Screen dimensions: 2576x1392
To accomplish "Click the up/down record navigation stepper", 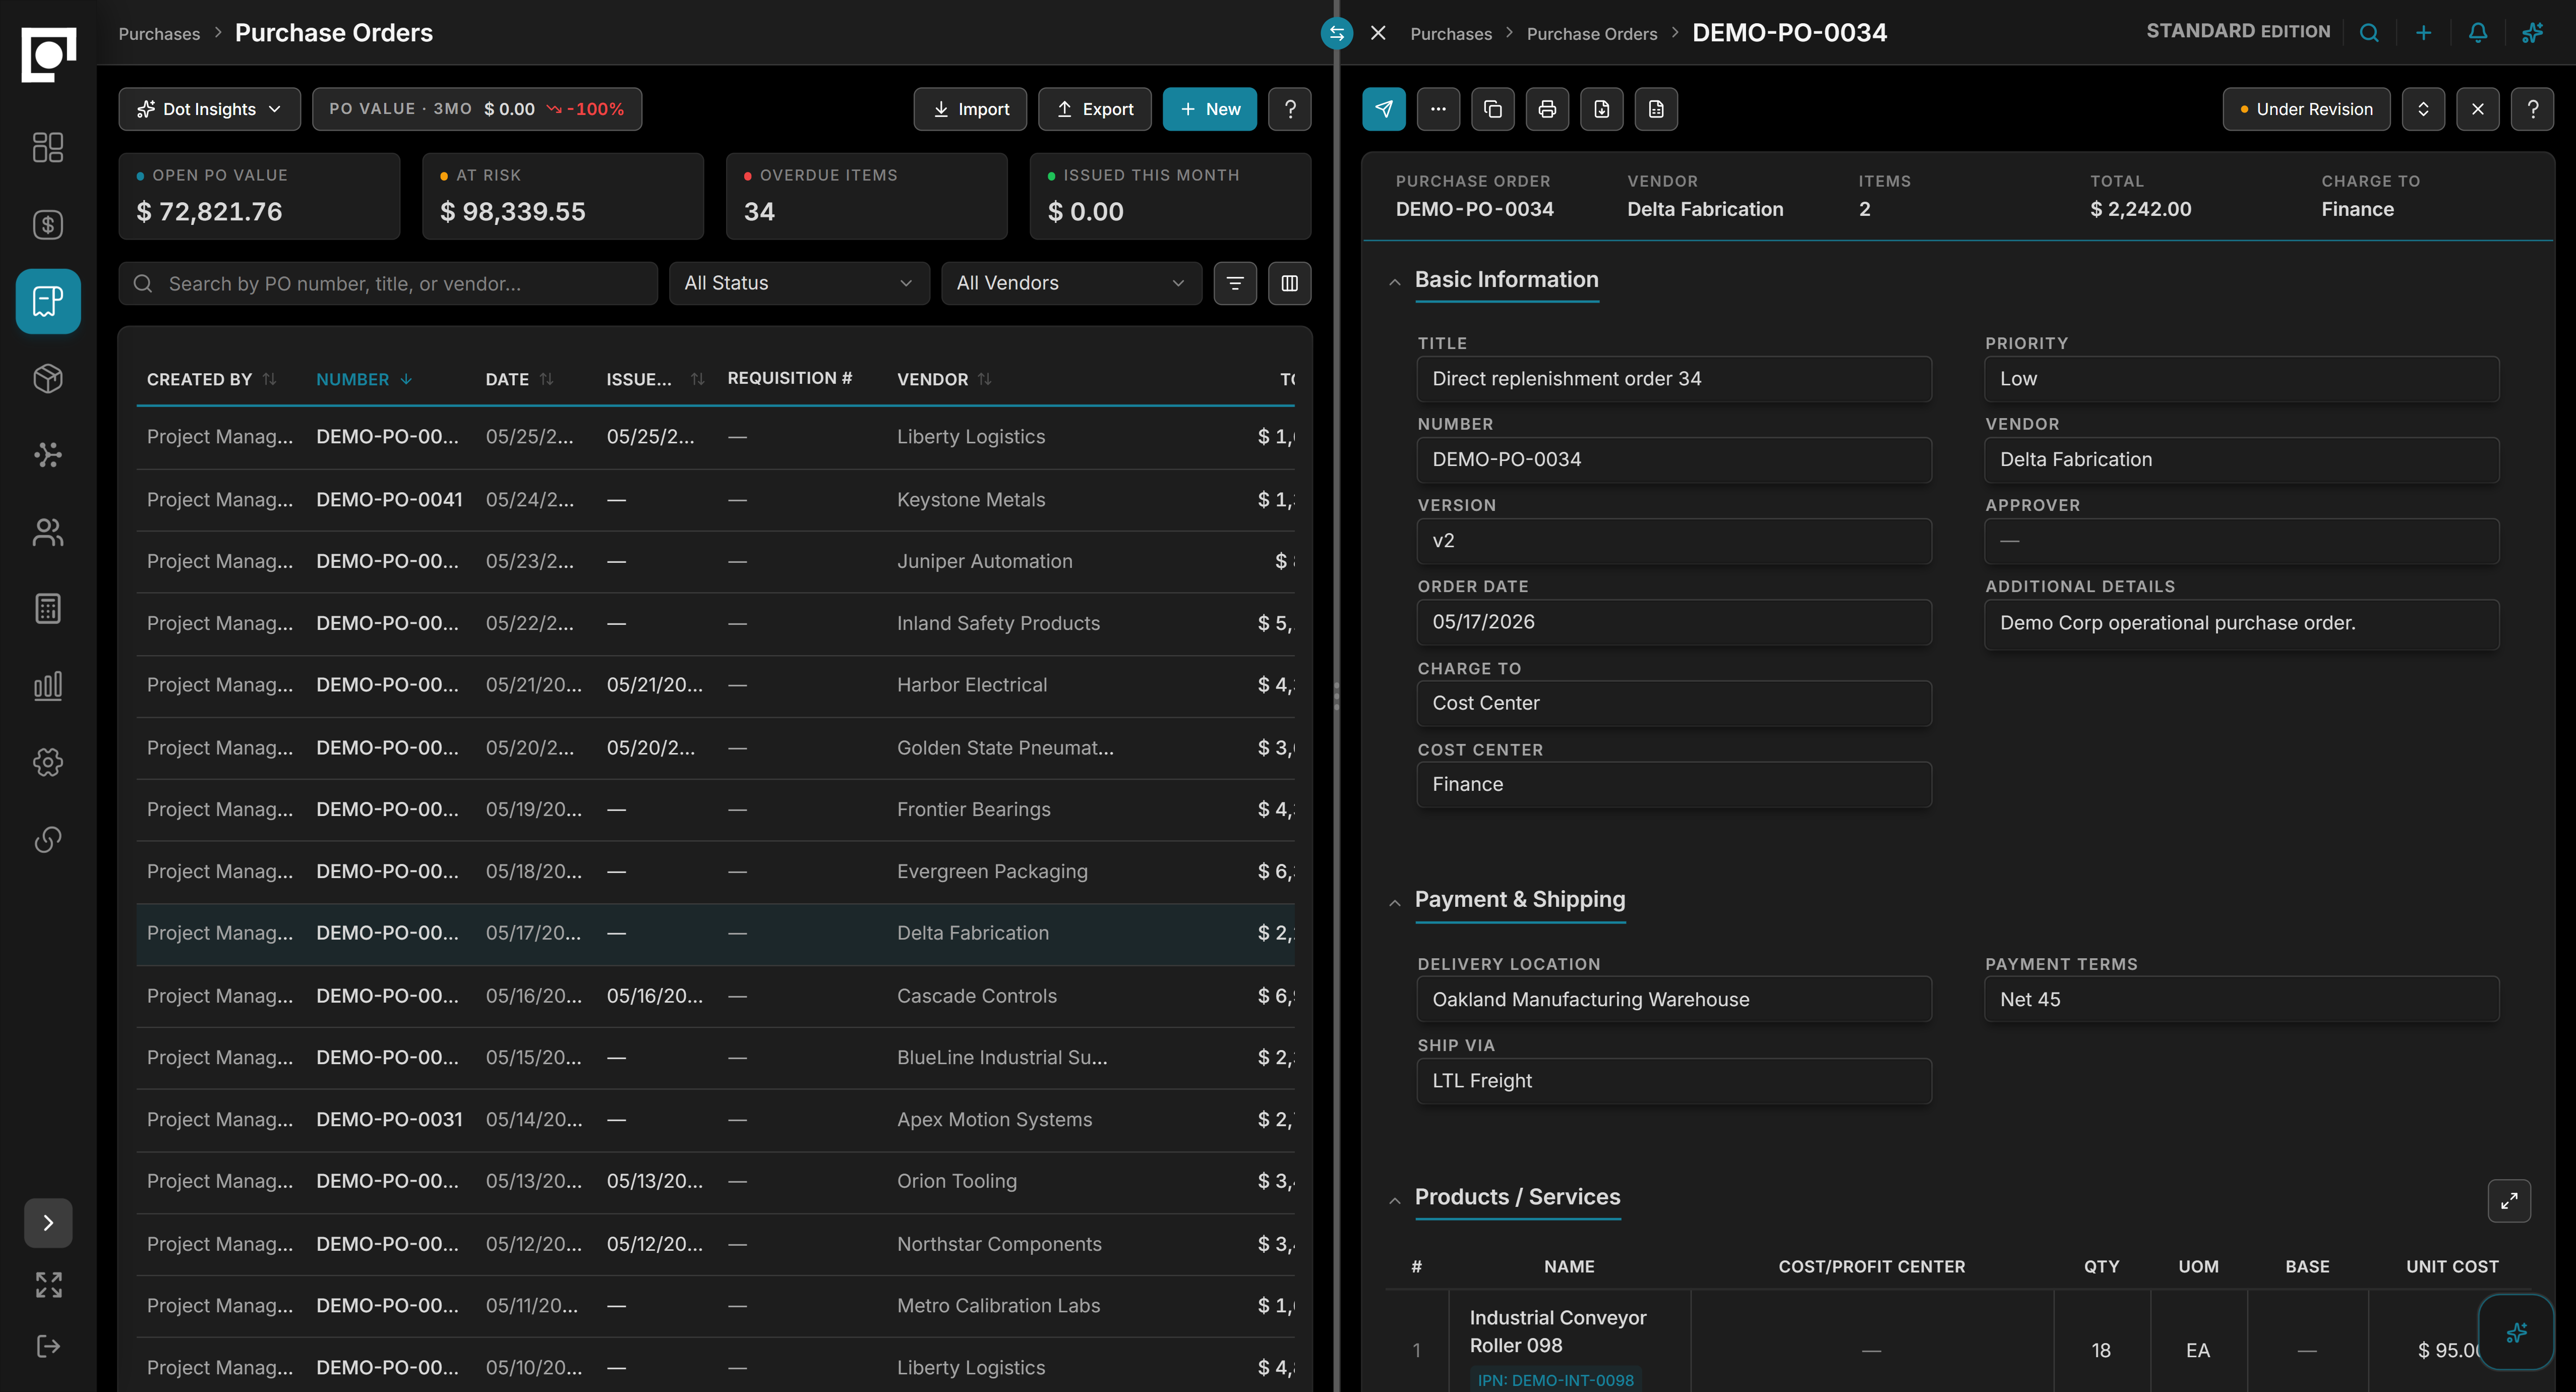I will point(2423,109).
